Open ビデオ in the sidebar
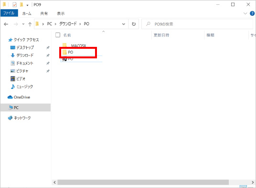Screen dimensions: 256x188 click(x=18, y=79)
